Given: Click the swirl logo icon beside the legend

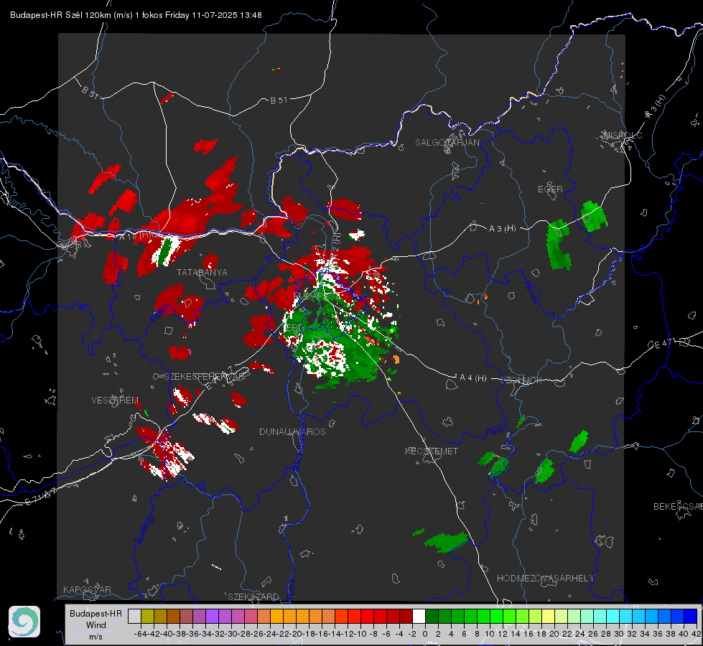Looking at the screenshot, I should pyautogui.click(x=24, y=622).
